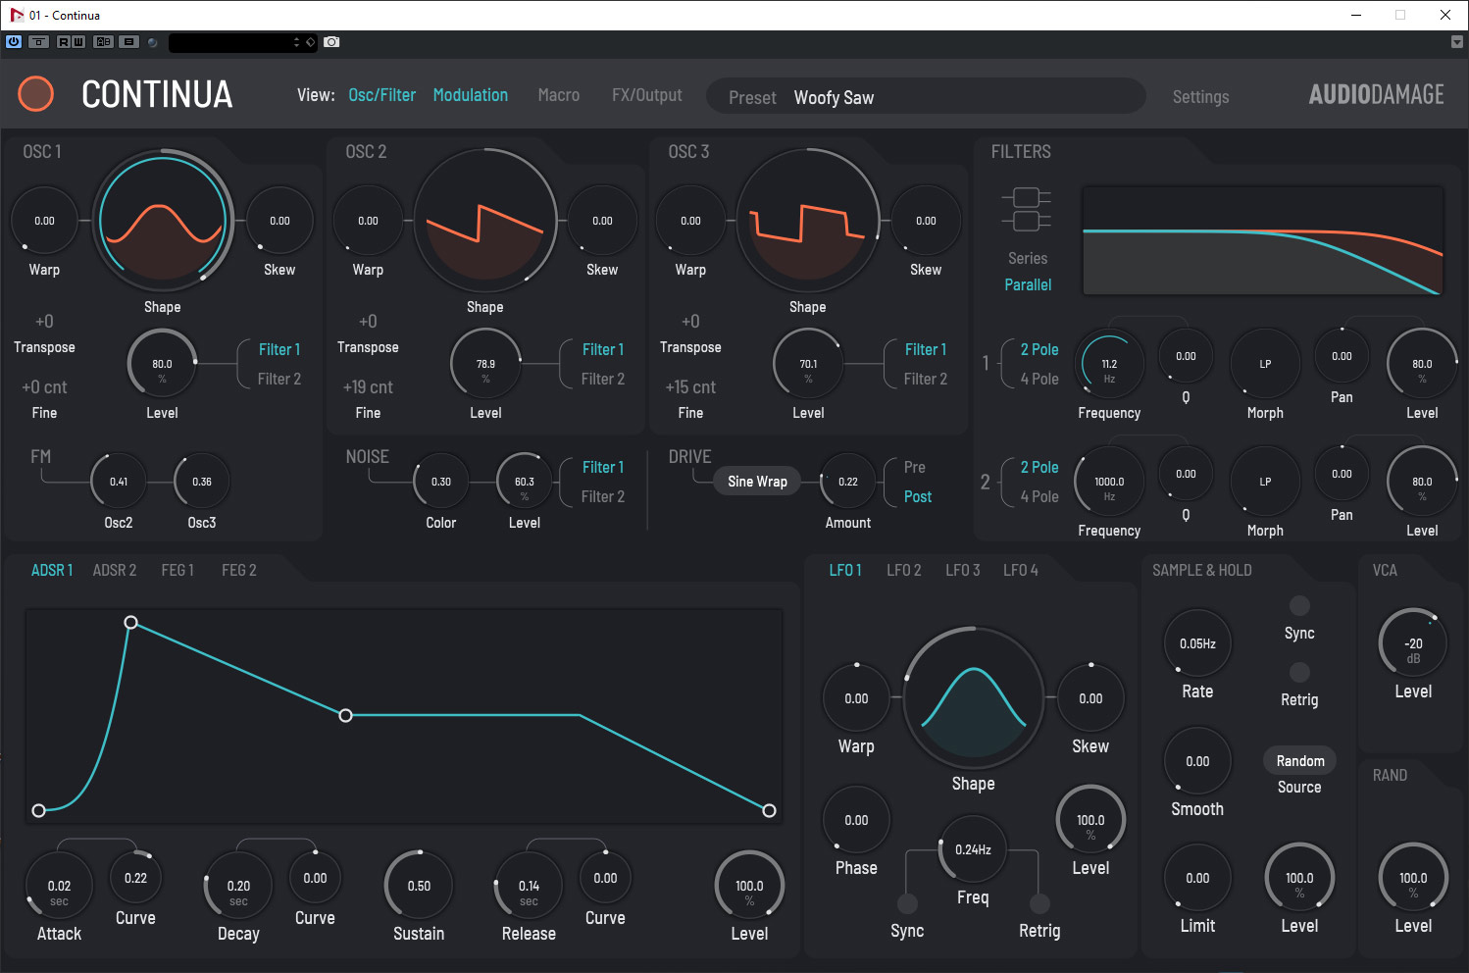The width and height of the screenshot is (1469, 973).
Task: Click the ADSR envelope peak node
Action: click(130, 623)
